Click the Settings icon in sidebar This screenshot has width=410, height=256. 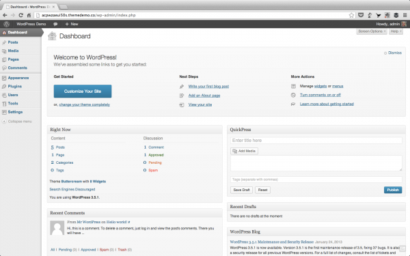coord(4,112)
